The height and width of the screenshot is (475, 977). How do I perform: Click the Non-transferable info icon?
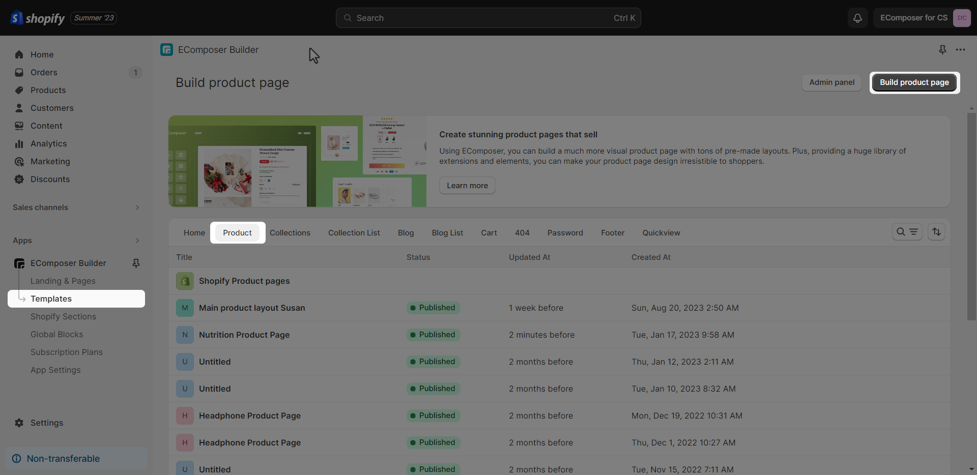(17, 458)
